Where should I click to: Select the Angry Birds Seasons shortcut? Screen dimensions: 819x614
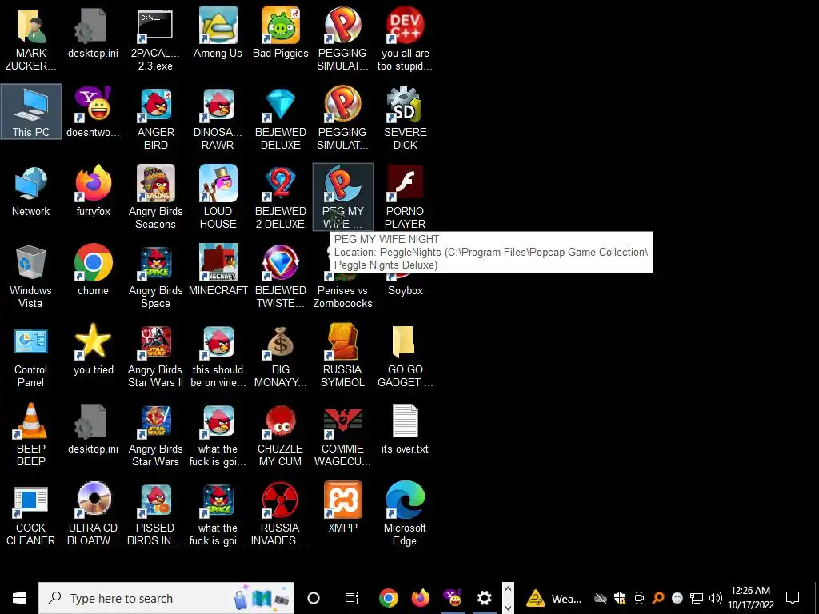click(x=156, y=197)
